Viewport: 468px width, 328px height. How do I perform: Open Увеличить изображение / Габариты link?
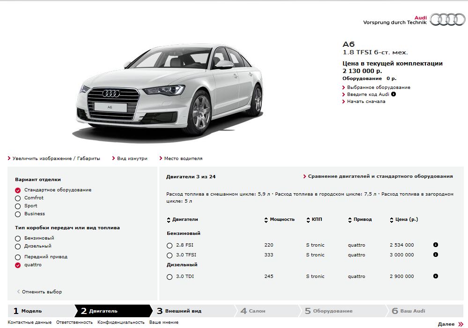coord(54,158)
